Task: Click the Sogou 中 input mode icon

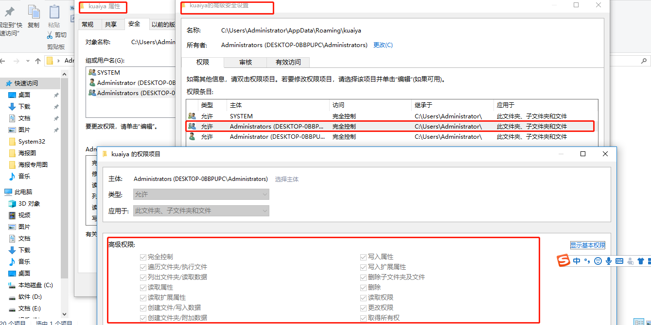Action: [x=576, y=261]
